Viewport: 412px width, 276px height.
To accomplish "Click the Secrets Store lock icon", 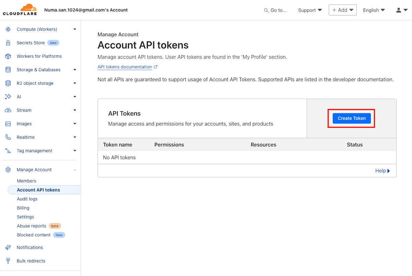I will click(x=8, y=43).
